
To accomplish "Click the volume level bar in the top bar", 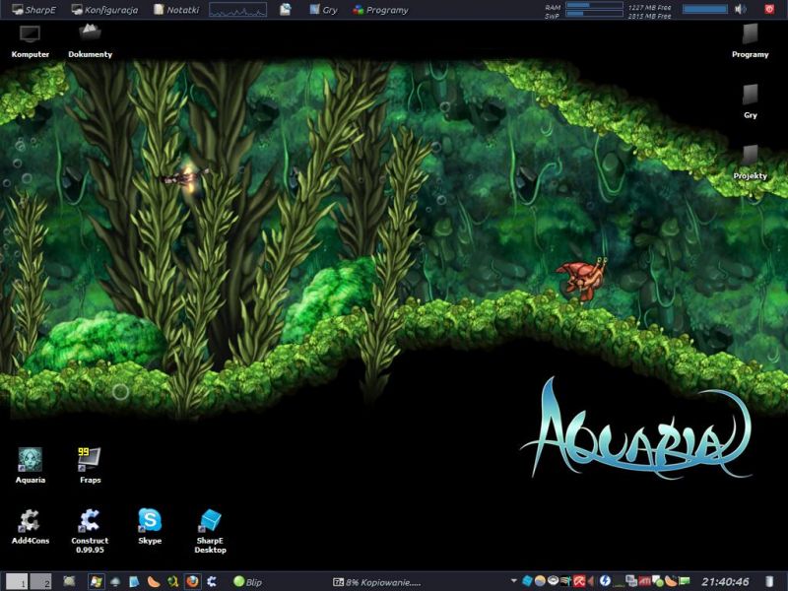I will click(705, 9).
